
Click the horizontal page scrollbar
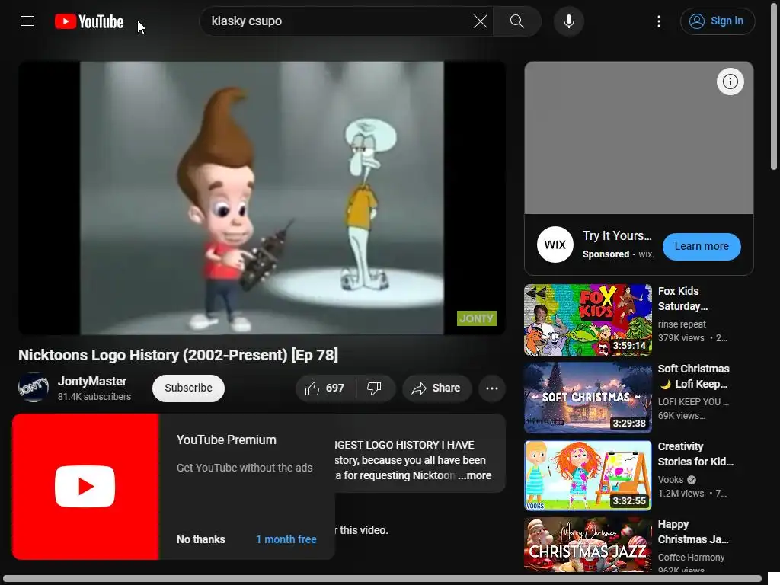click(382, 580)
